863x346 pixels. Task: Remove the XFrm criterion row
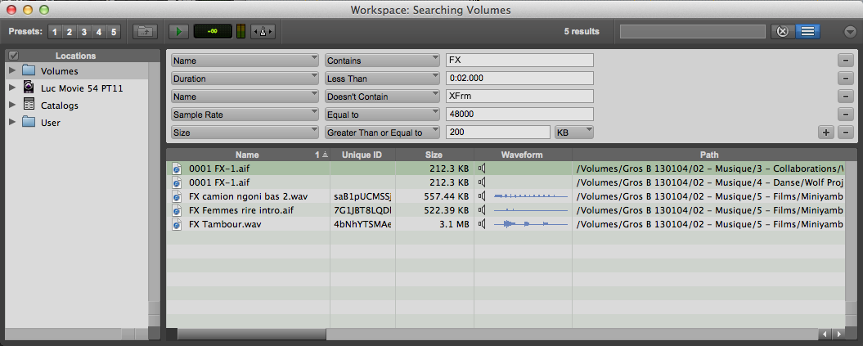(845, 97)
